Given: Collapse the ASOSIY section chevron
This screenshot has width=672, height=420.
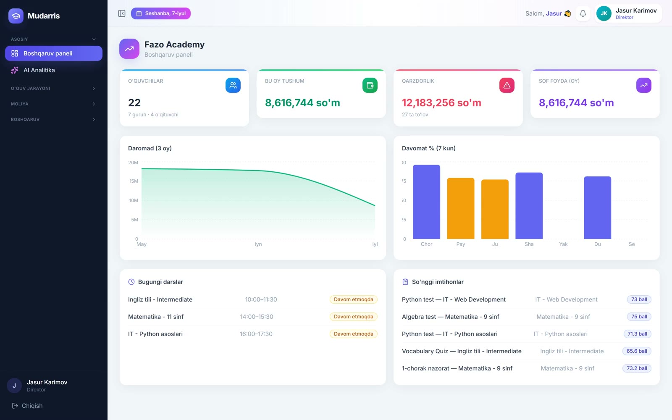Looking at the screenshot, I should tap(94, 39).
